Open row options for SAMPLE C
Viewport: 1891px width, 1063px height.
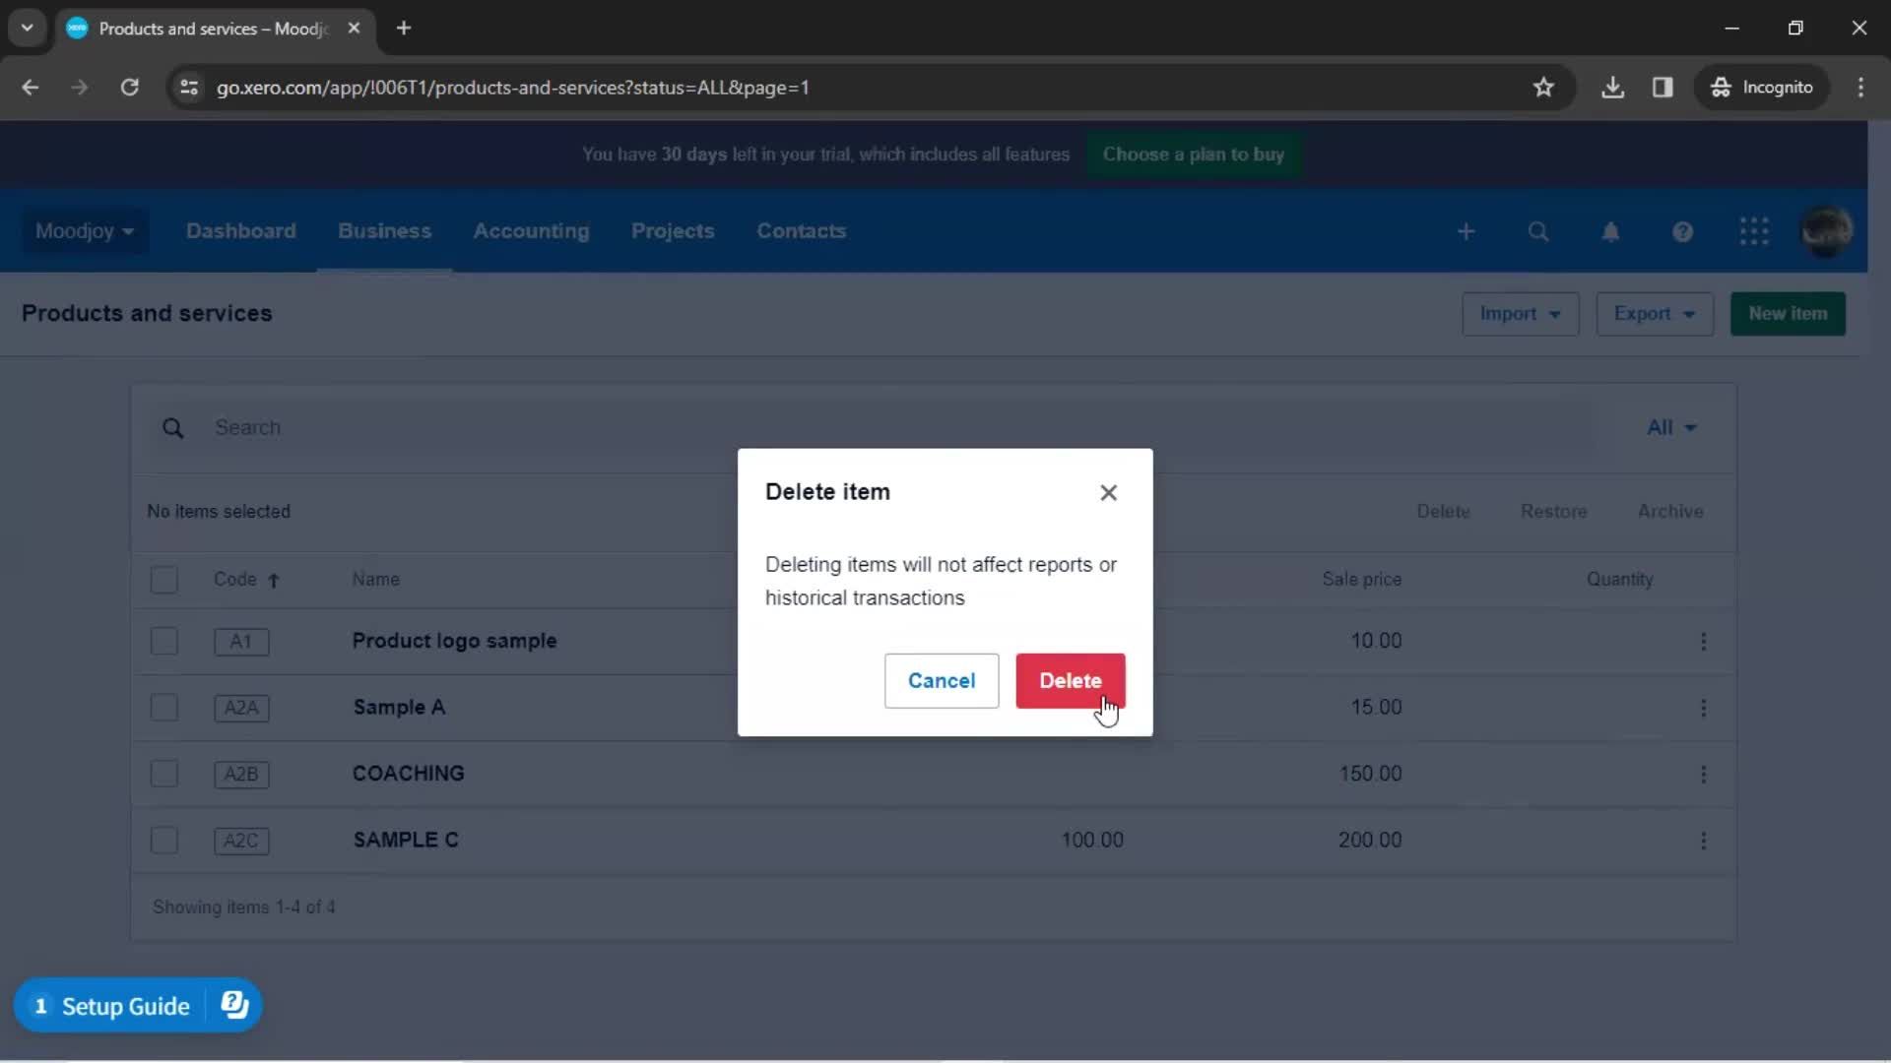(x=1703, y=841)
